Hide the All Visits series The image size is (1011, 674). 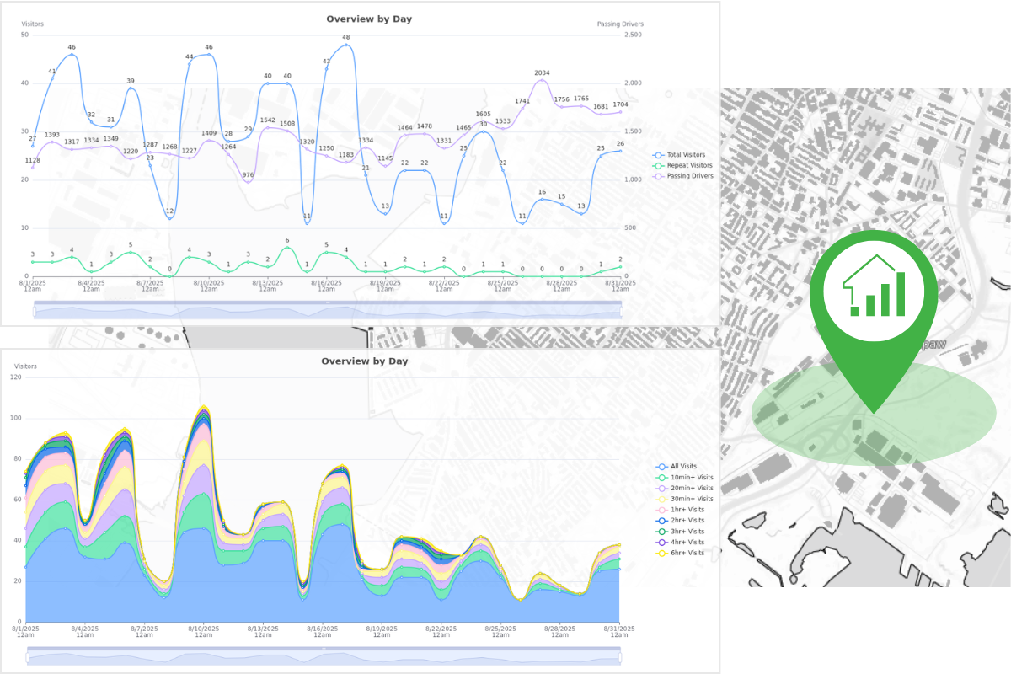684,466
